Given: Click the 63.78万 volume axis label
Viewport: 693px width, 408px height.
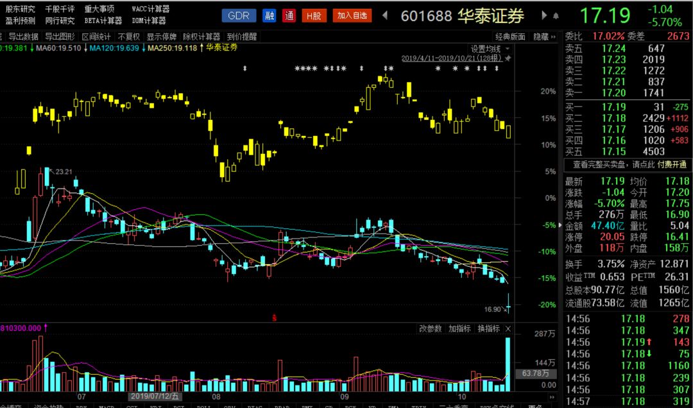Looking at the screenshot, I should [535, 373].
